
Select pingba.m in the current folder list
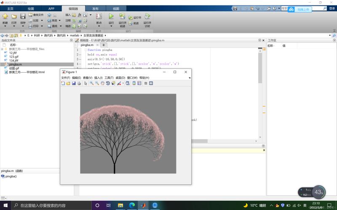coord(37,64)
